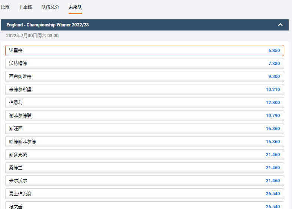The width and height of the screenshot is (292, 209).
Task: Bet on 诺里奇 at 6.850
Action: click(145, 51)
